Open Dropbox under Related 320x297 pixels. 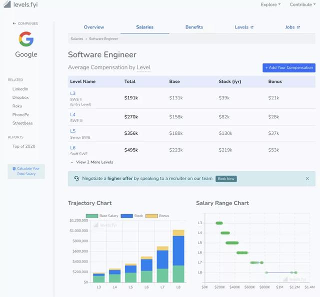[20, 97]
